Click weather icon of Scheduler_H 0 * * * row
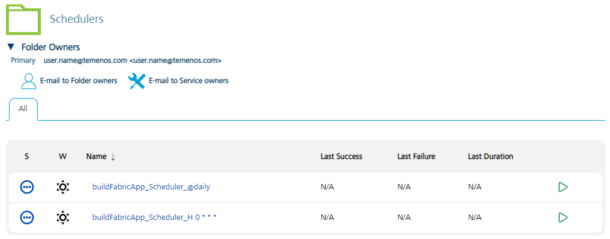Image resolution: width=610 pixels, height=239 pixels. coord(63,217)
